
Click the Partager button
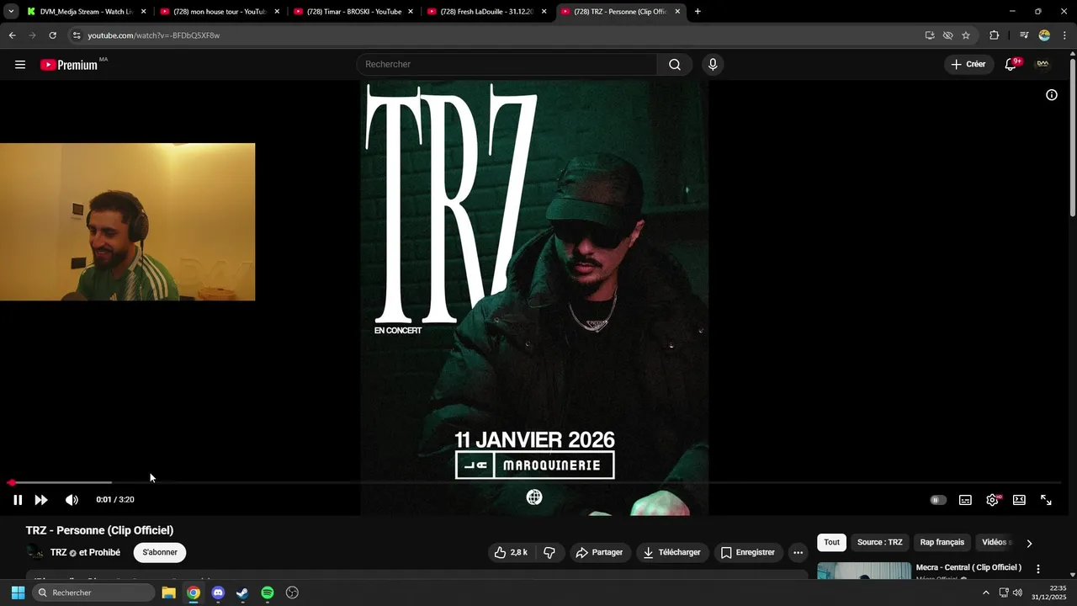599,553
